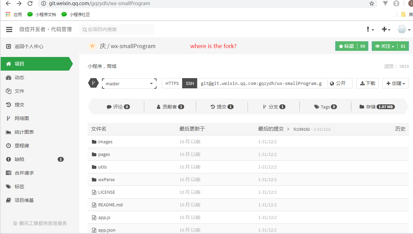
Task: Click the 标星 star button
Action: (x=346, y=46)
